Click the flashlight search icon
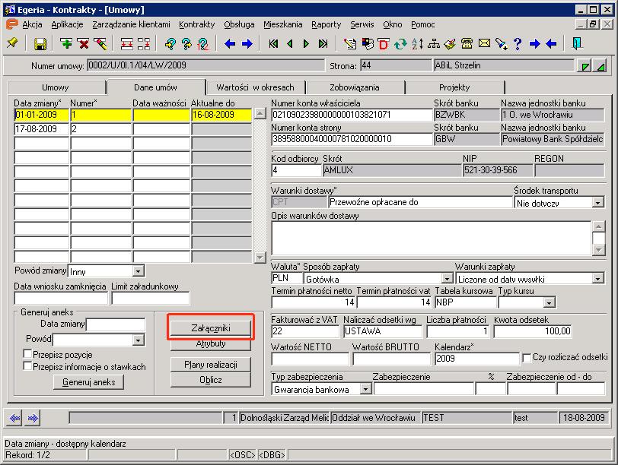This screenshot has width=618, height=465. (501, 43)
